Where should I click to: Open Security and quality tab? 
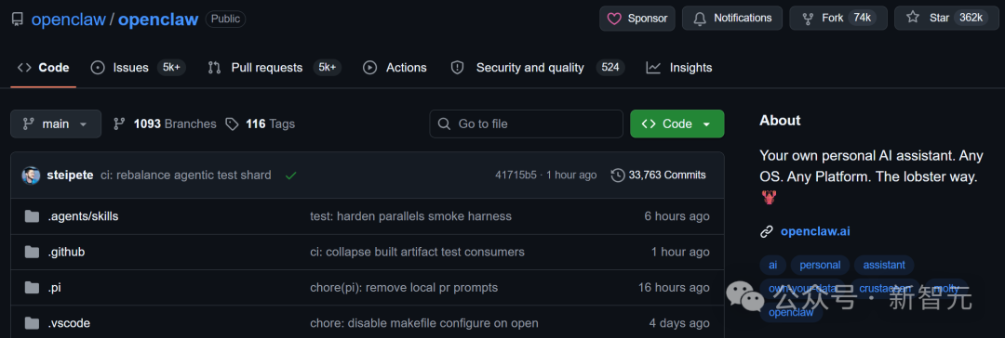(x=538, y=67)
